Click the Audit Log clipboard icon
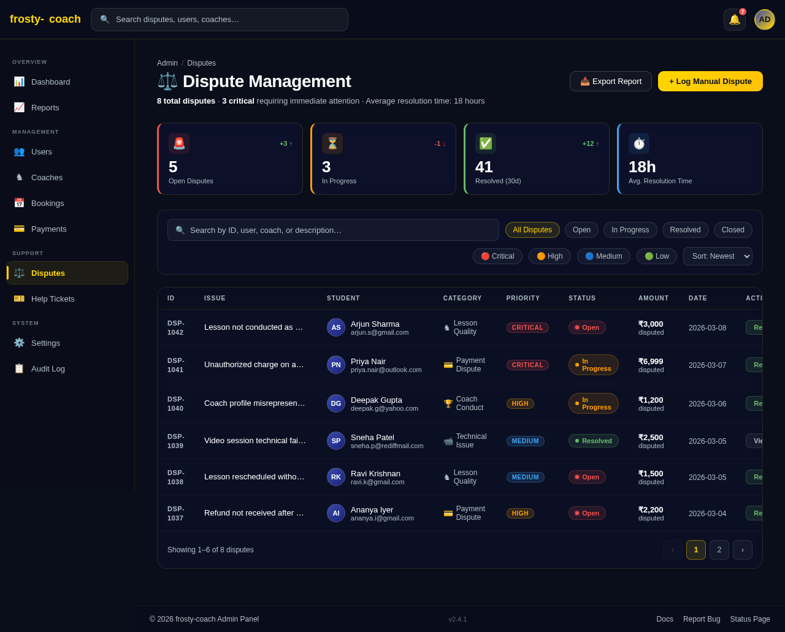Screen dimensions: 785x632 coord(19,368)
